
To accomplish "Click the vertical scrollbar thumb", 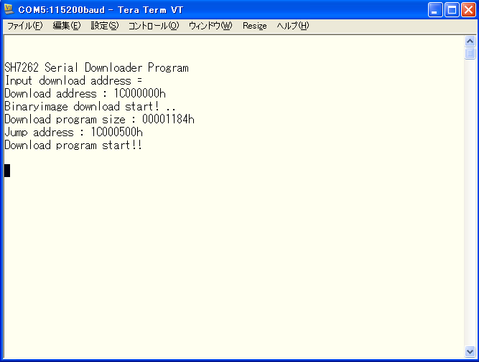I will (470, 53).
